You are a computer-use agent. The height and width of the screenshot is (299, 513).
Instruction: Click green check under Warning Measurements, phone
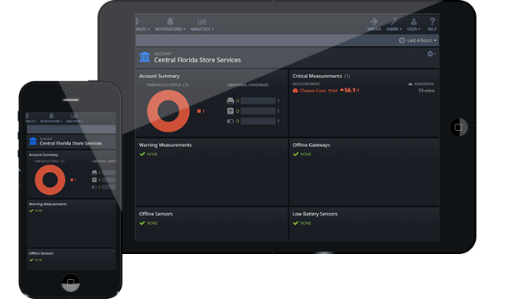[x=32, y=211]
